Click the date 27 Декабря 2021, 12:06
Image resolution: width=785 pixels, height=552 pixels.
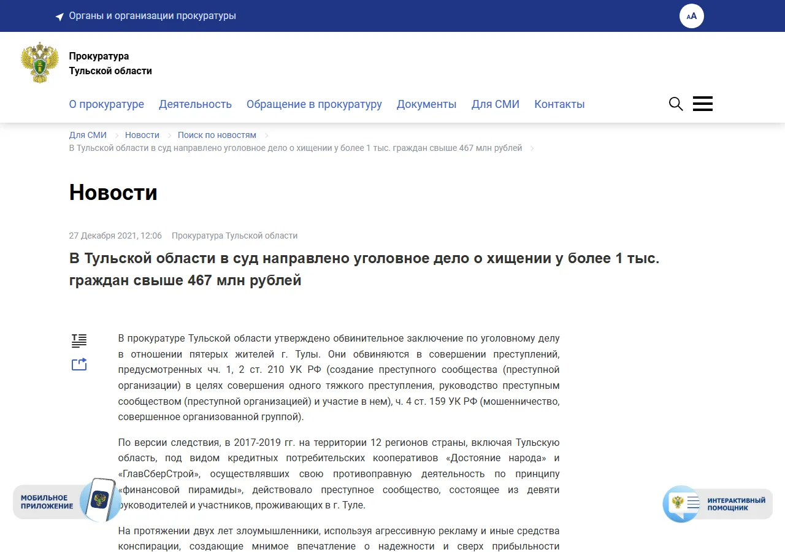point(115,236)
